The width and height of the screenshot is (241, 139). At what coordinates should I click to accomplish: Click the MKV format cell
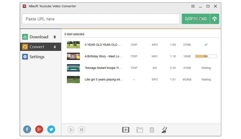tap(155, 56)
